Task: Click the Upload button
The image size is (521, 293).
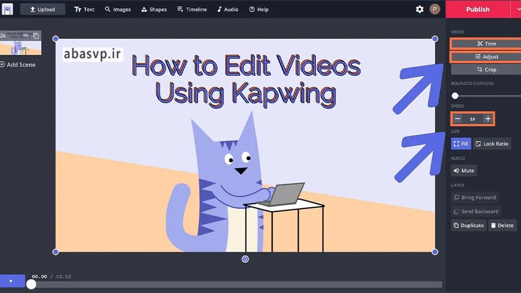Action: (43, 9)
